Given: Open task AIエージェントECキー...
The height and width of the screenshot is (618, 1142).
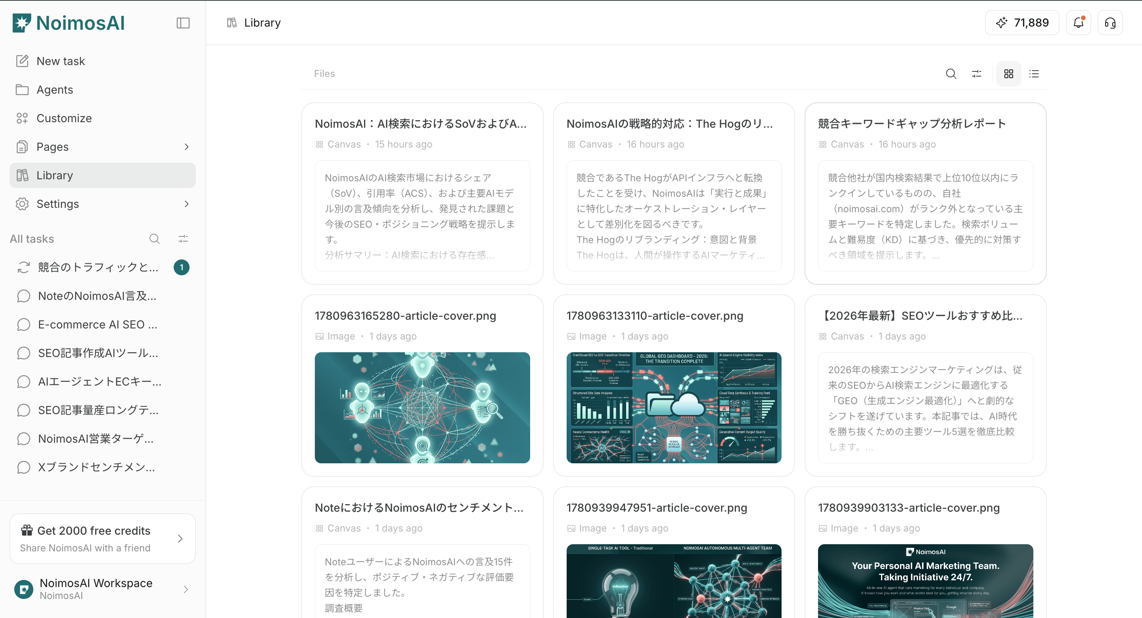Looking at the screenshot, I should [x=102, y=382].
